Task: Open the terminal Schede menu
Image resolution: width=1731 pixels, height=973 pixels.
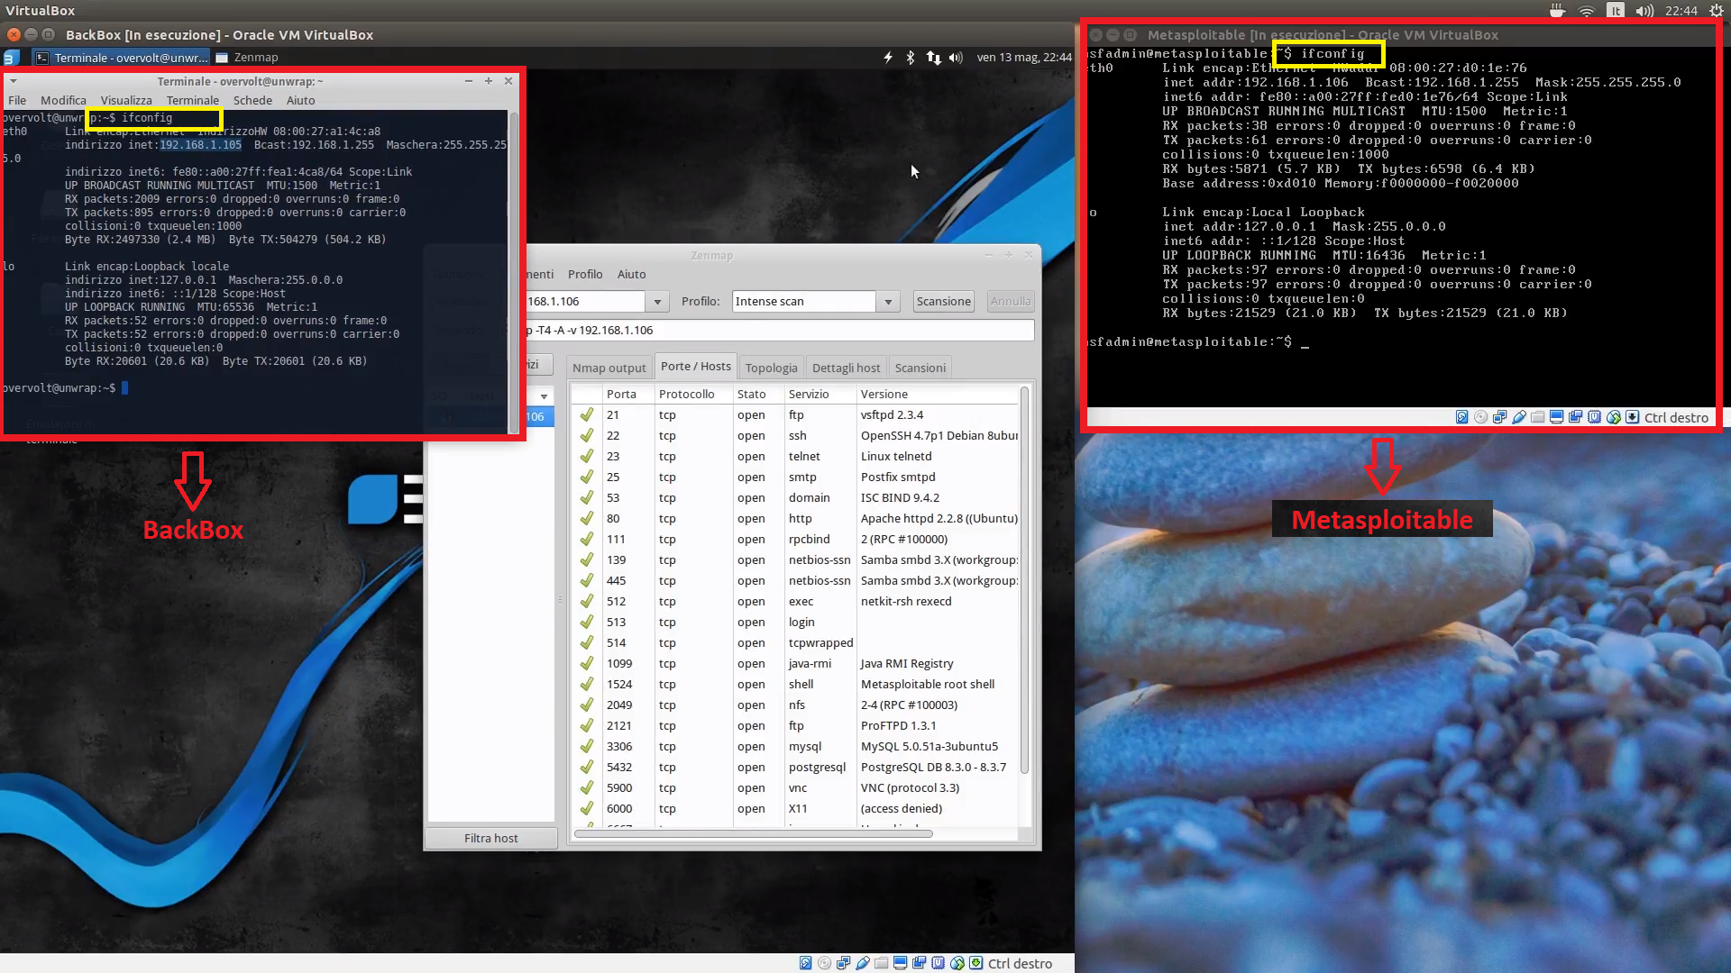Action: [252, 100]
